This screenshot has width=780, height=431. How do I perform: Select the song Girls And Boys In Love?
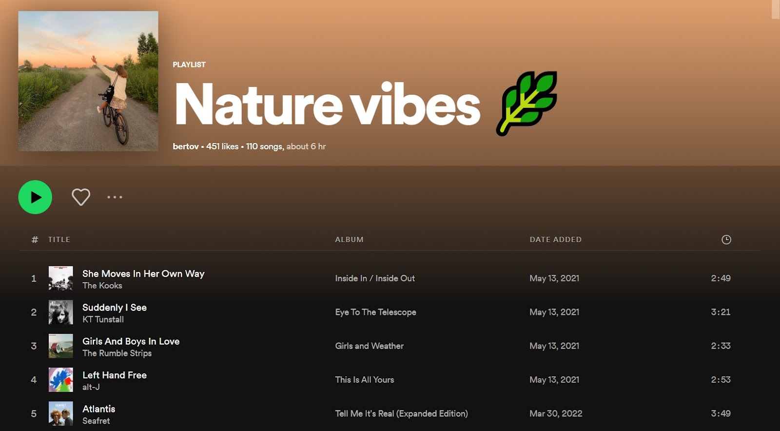pos(131,341)
